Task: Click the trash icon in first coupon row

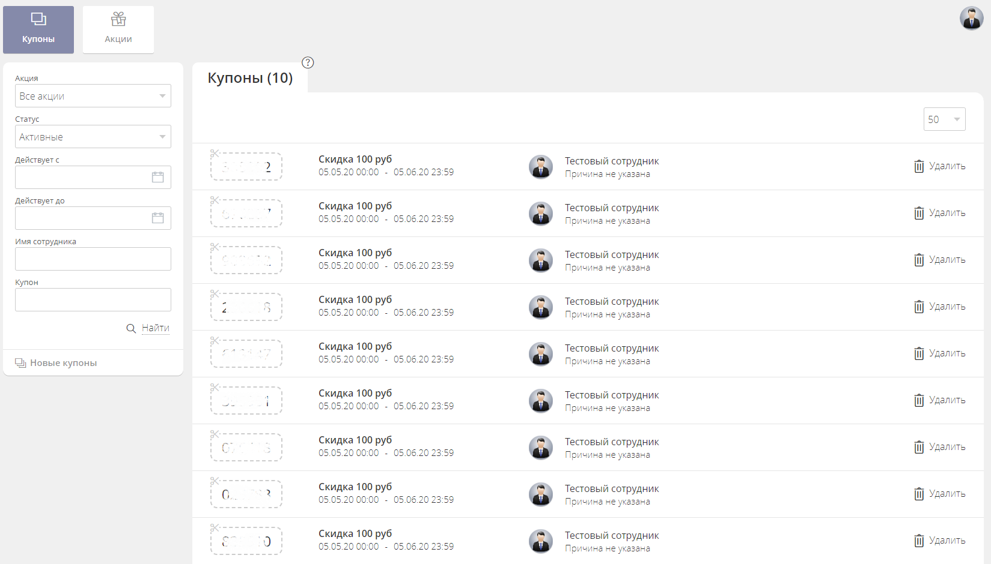Action: click(x=919, y=166)
